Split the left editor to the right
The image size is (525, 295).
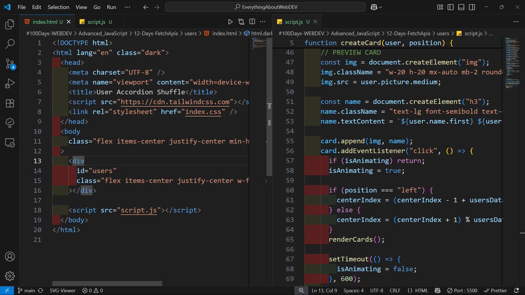click(x=252, y=22)
